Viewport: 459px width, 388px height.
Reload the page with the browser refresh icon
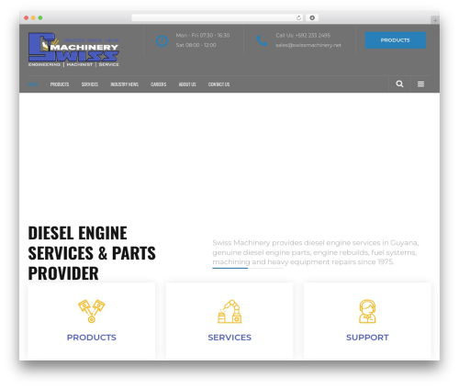point(298,17)
